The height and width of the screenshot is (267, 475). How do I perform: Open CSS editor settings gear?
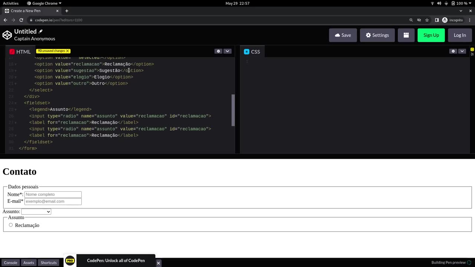tap(453, 51)
